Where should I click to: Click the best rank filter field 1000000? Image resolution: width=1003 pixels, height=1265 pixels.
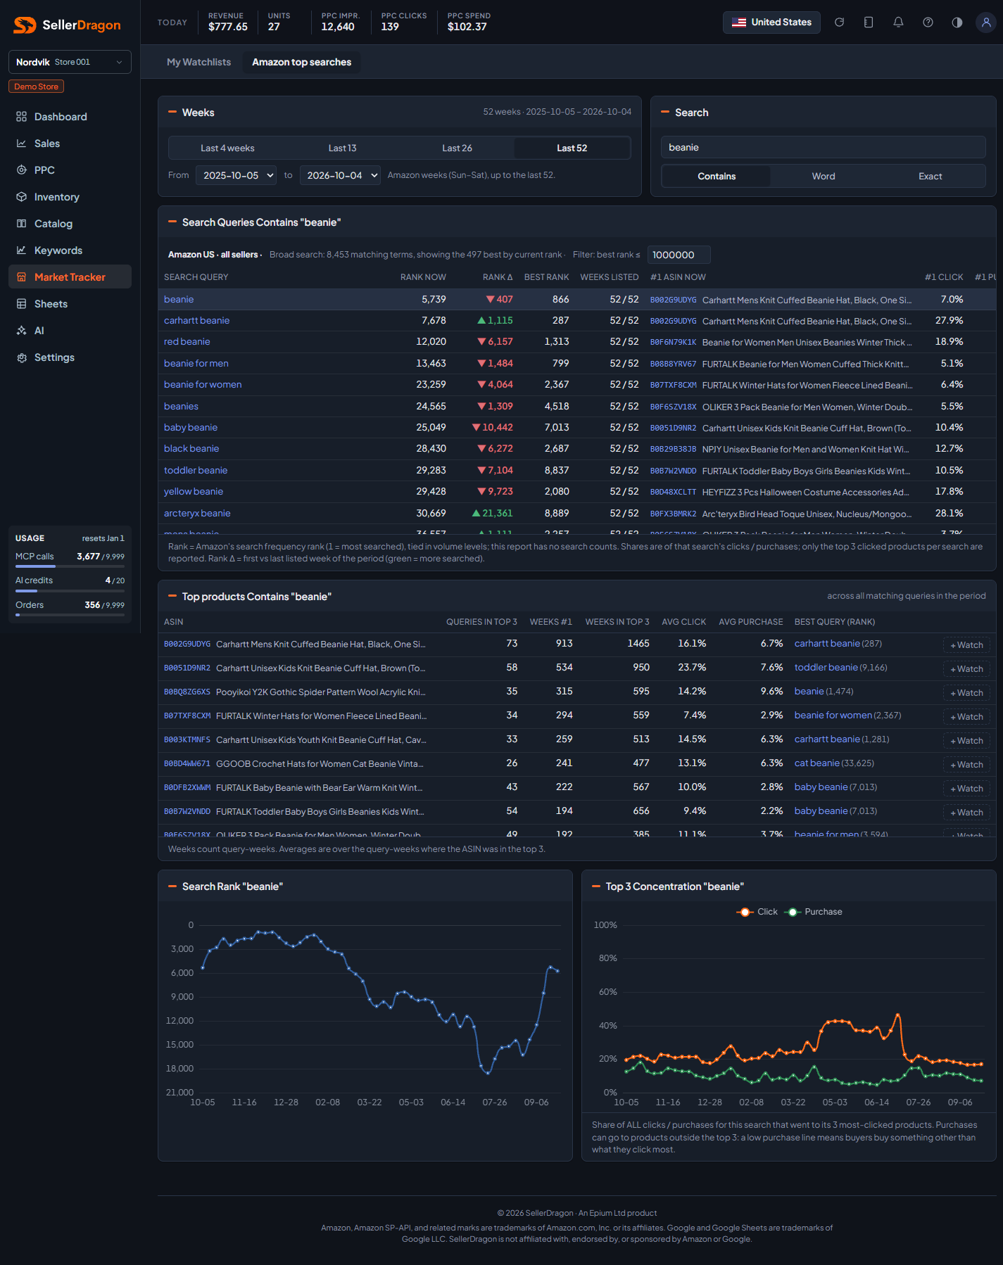[679, 255]
